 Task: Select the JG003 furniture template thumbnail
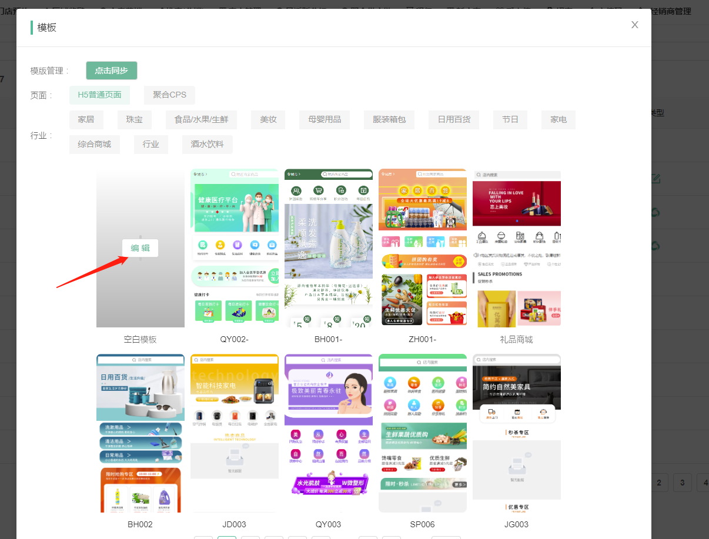coord(516,433)
